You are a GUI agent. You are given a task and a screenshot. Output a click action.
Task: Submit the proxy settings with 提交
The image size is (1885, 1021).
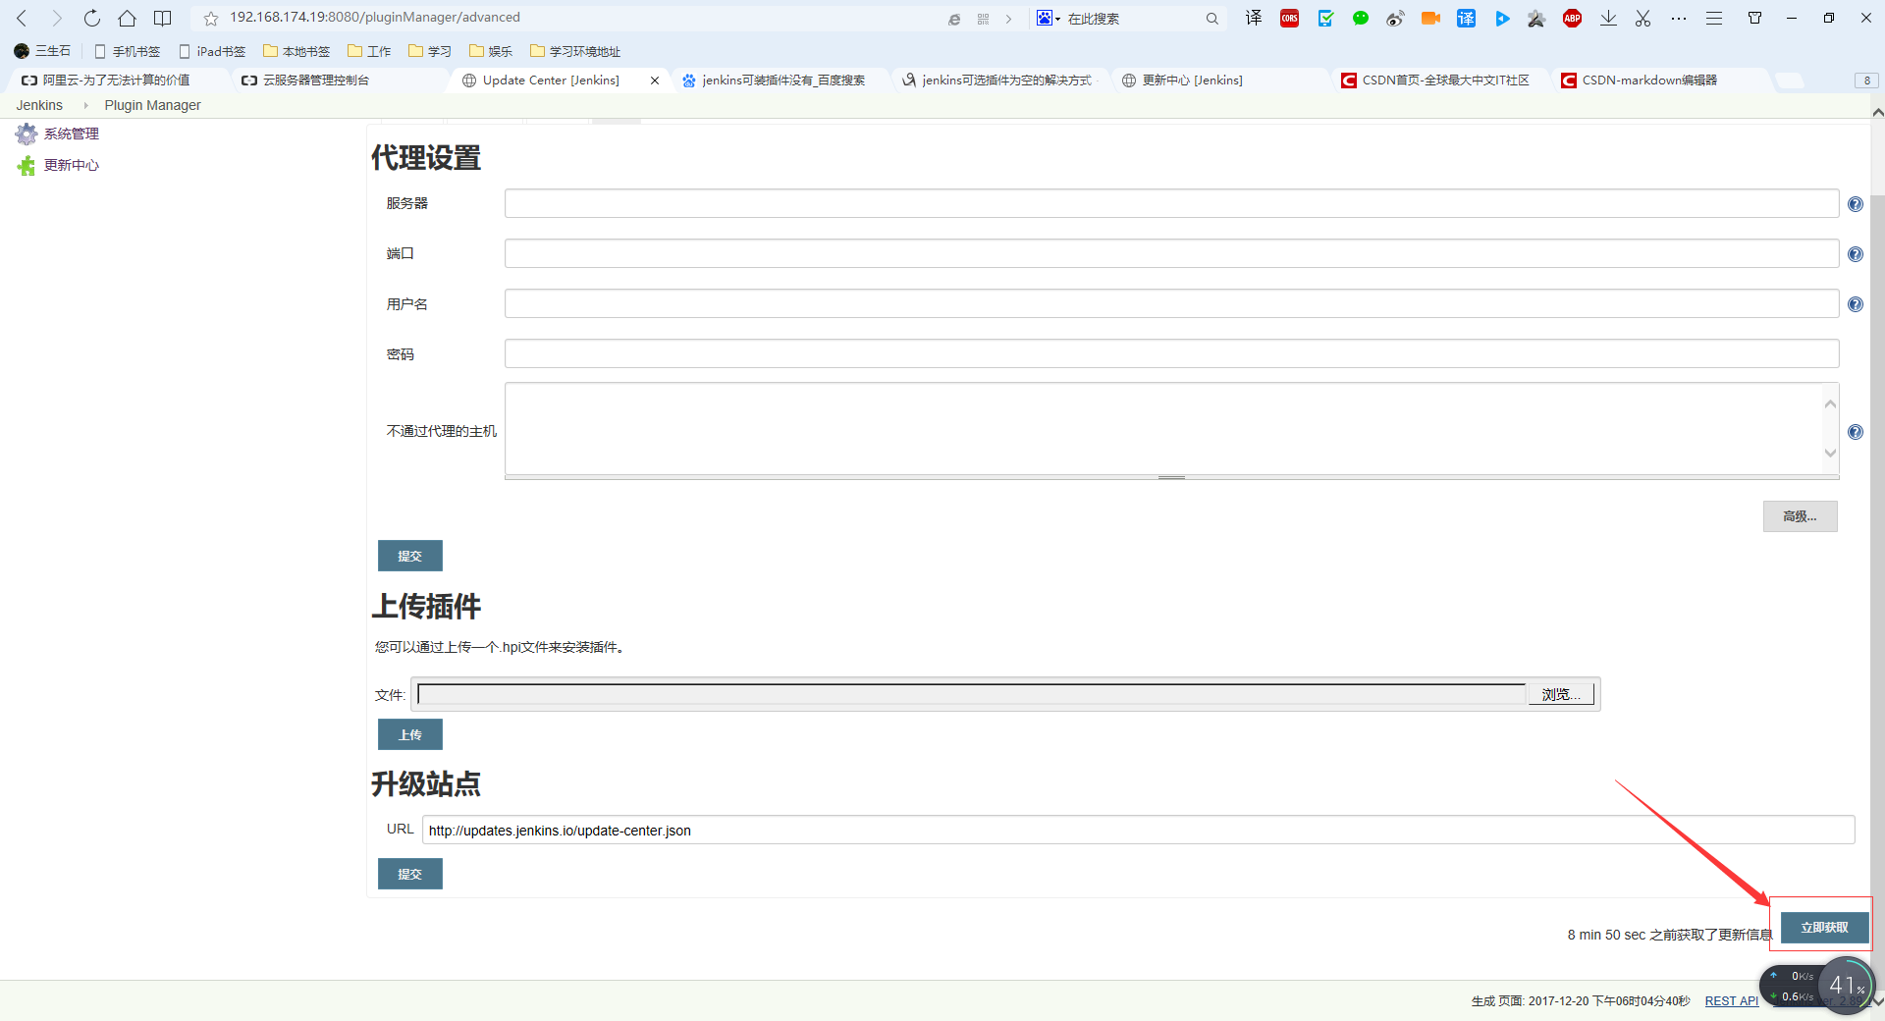click(410, 556)
